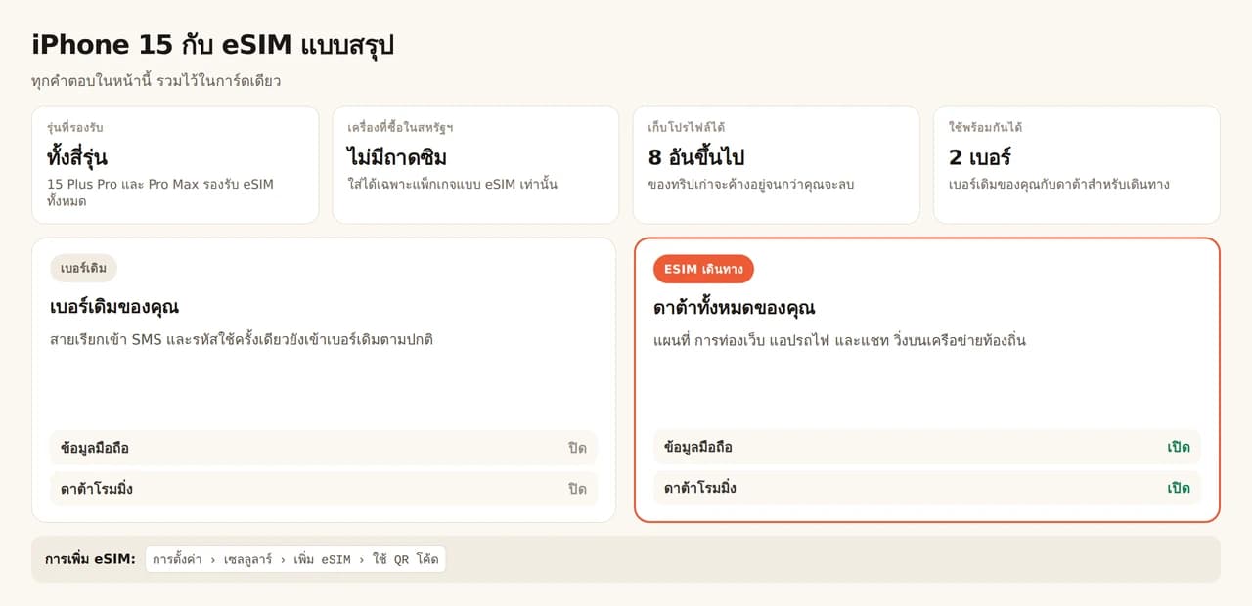
Task: Click the เบอร์เดิมของคุณ heading
Action: click(114, 307)
